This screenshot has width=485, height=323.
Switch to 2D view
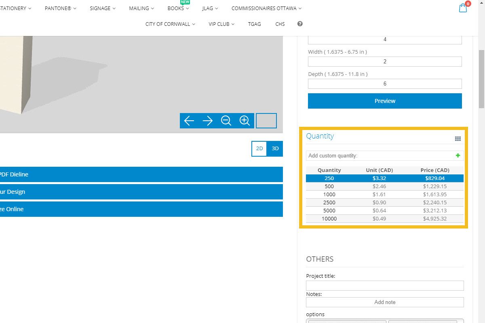pos(259,149)
